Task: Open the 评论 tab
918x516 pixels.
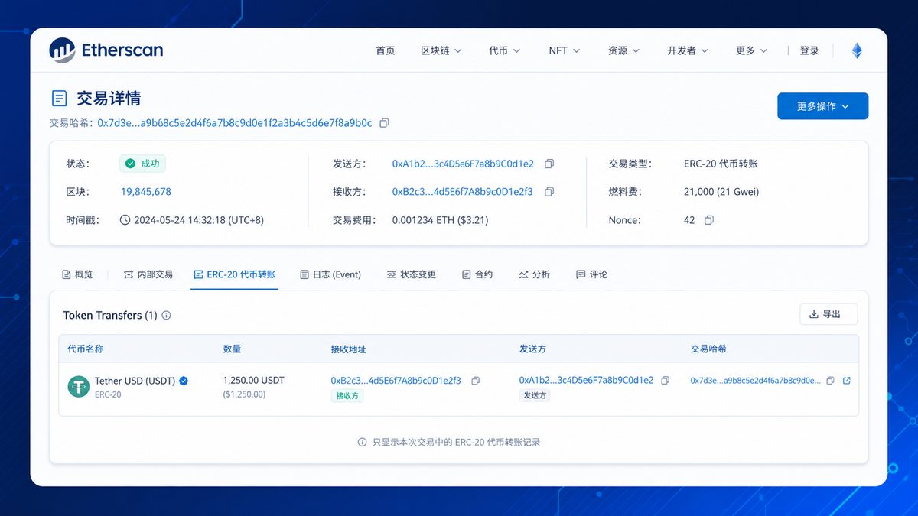Action: click(591, 274)
